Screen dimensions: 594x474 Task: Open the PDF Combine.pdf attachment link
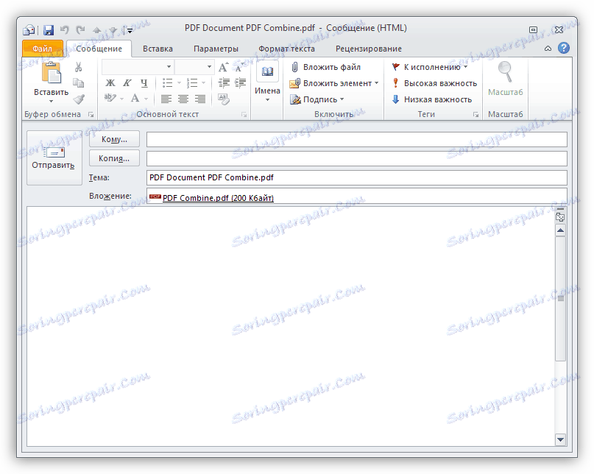pos(213,197)
